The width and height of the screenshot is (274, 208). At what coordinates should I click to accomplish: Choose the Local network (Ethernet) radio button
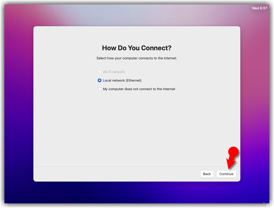pos(100,80)
